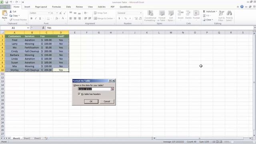
Task: Open Cell Styles gallery
Action: coord(171,16)
